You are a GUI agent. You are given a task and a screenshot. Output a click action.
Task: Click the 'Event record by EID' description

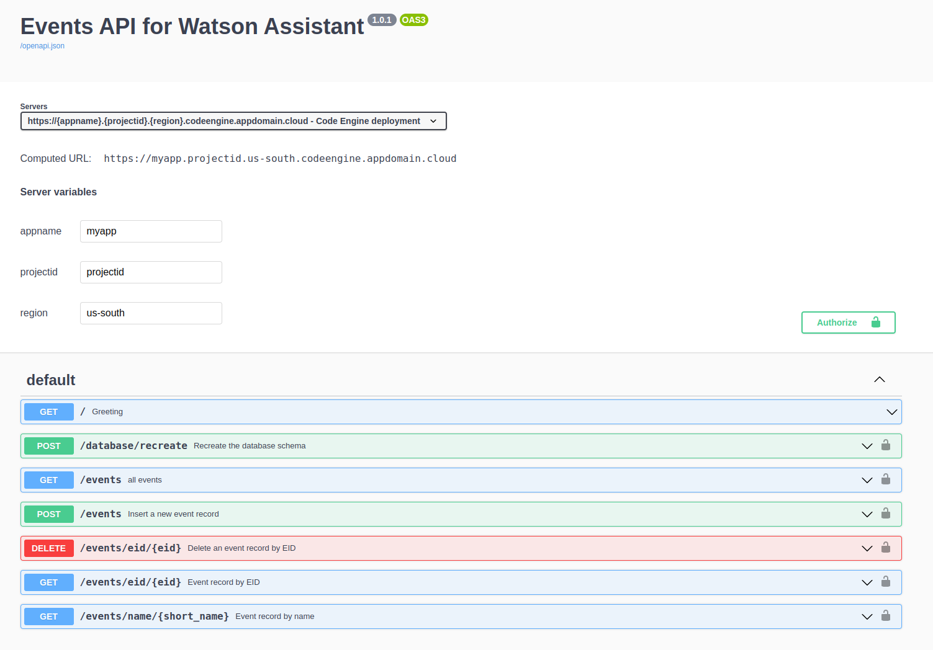(223, 582)
